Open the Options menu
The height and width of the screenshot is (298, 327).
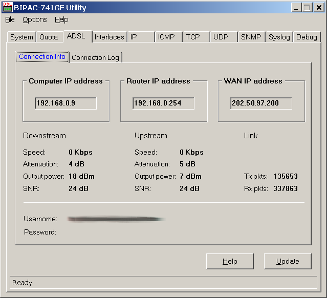point(35,19)
